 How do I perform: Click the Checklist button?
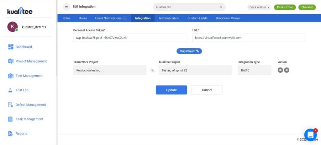(307, 7)
